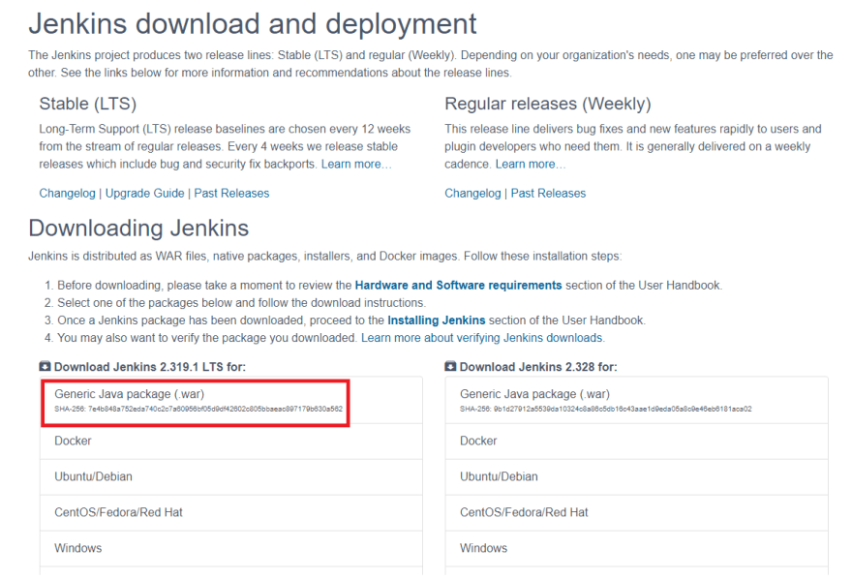Open the Installing Jenkins handbook link
The height and width of the screenshot is (580, 852).
[437, 321]
